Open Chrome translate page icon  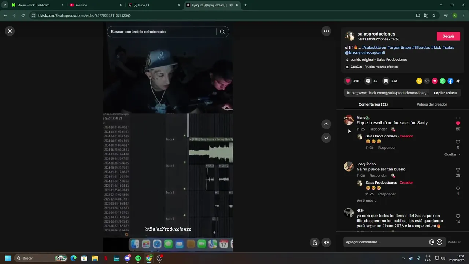pos(426,15)
